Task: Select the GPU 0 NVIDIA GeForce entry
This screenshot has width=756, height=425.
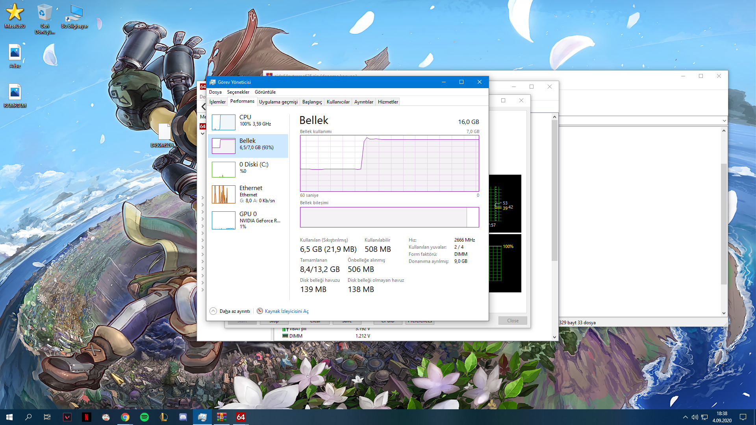Action: click(248, 220)
